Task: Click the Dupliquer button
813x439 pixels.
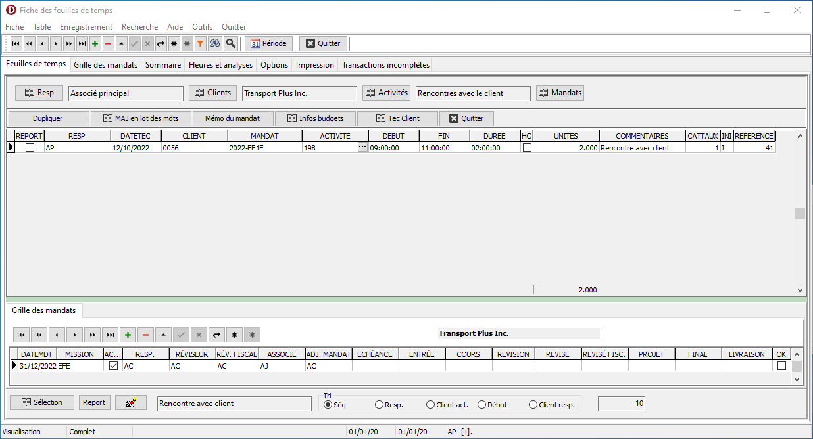Action: pos(48,118)
